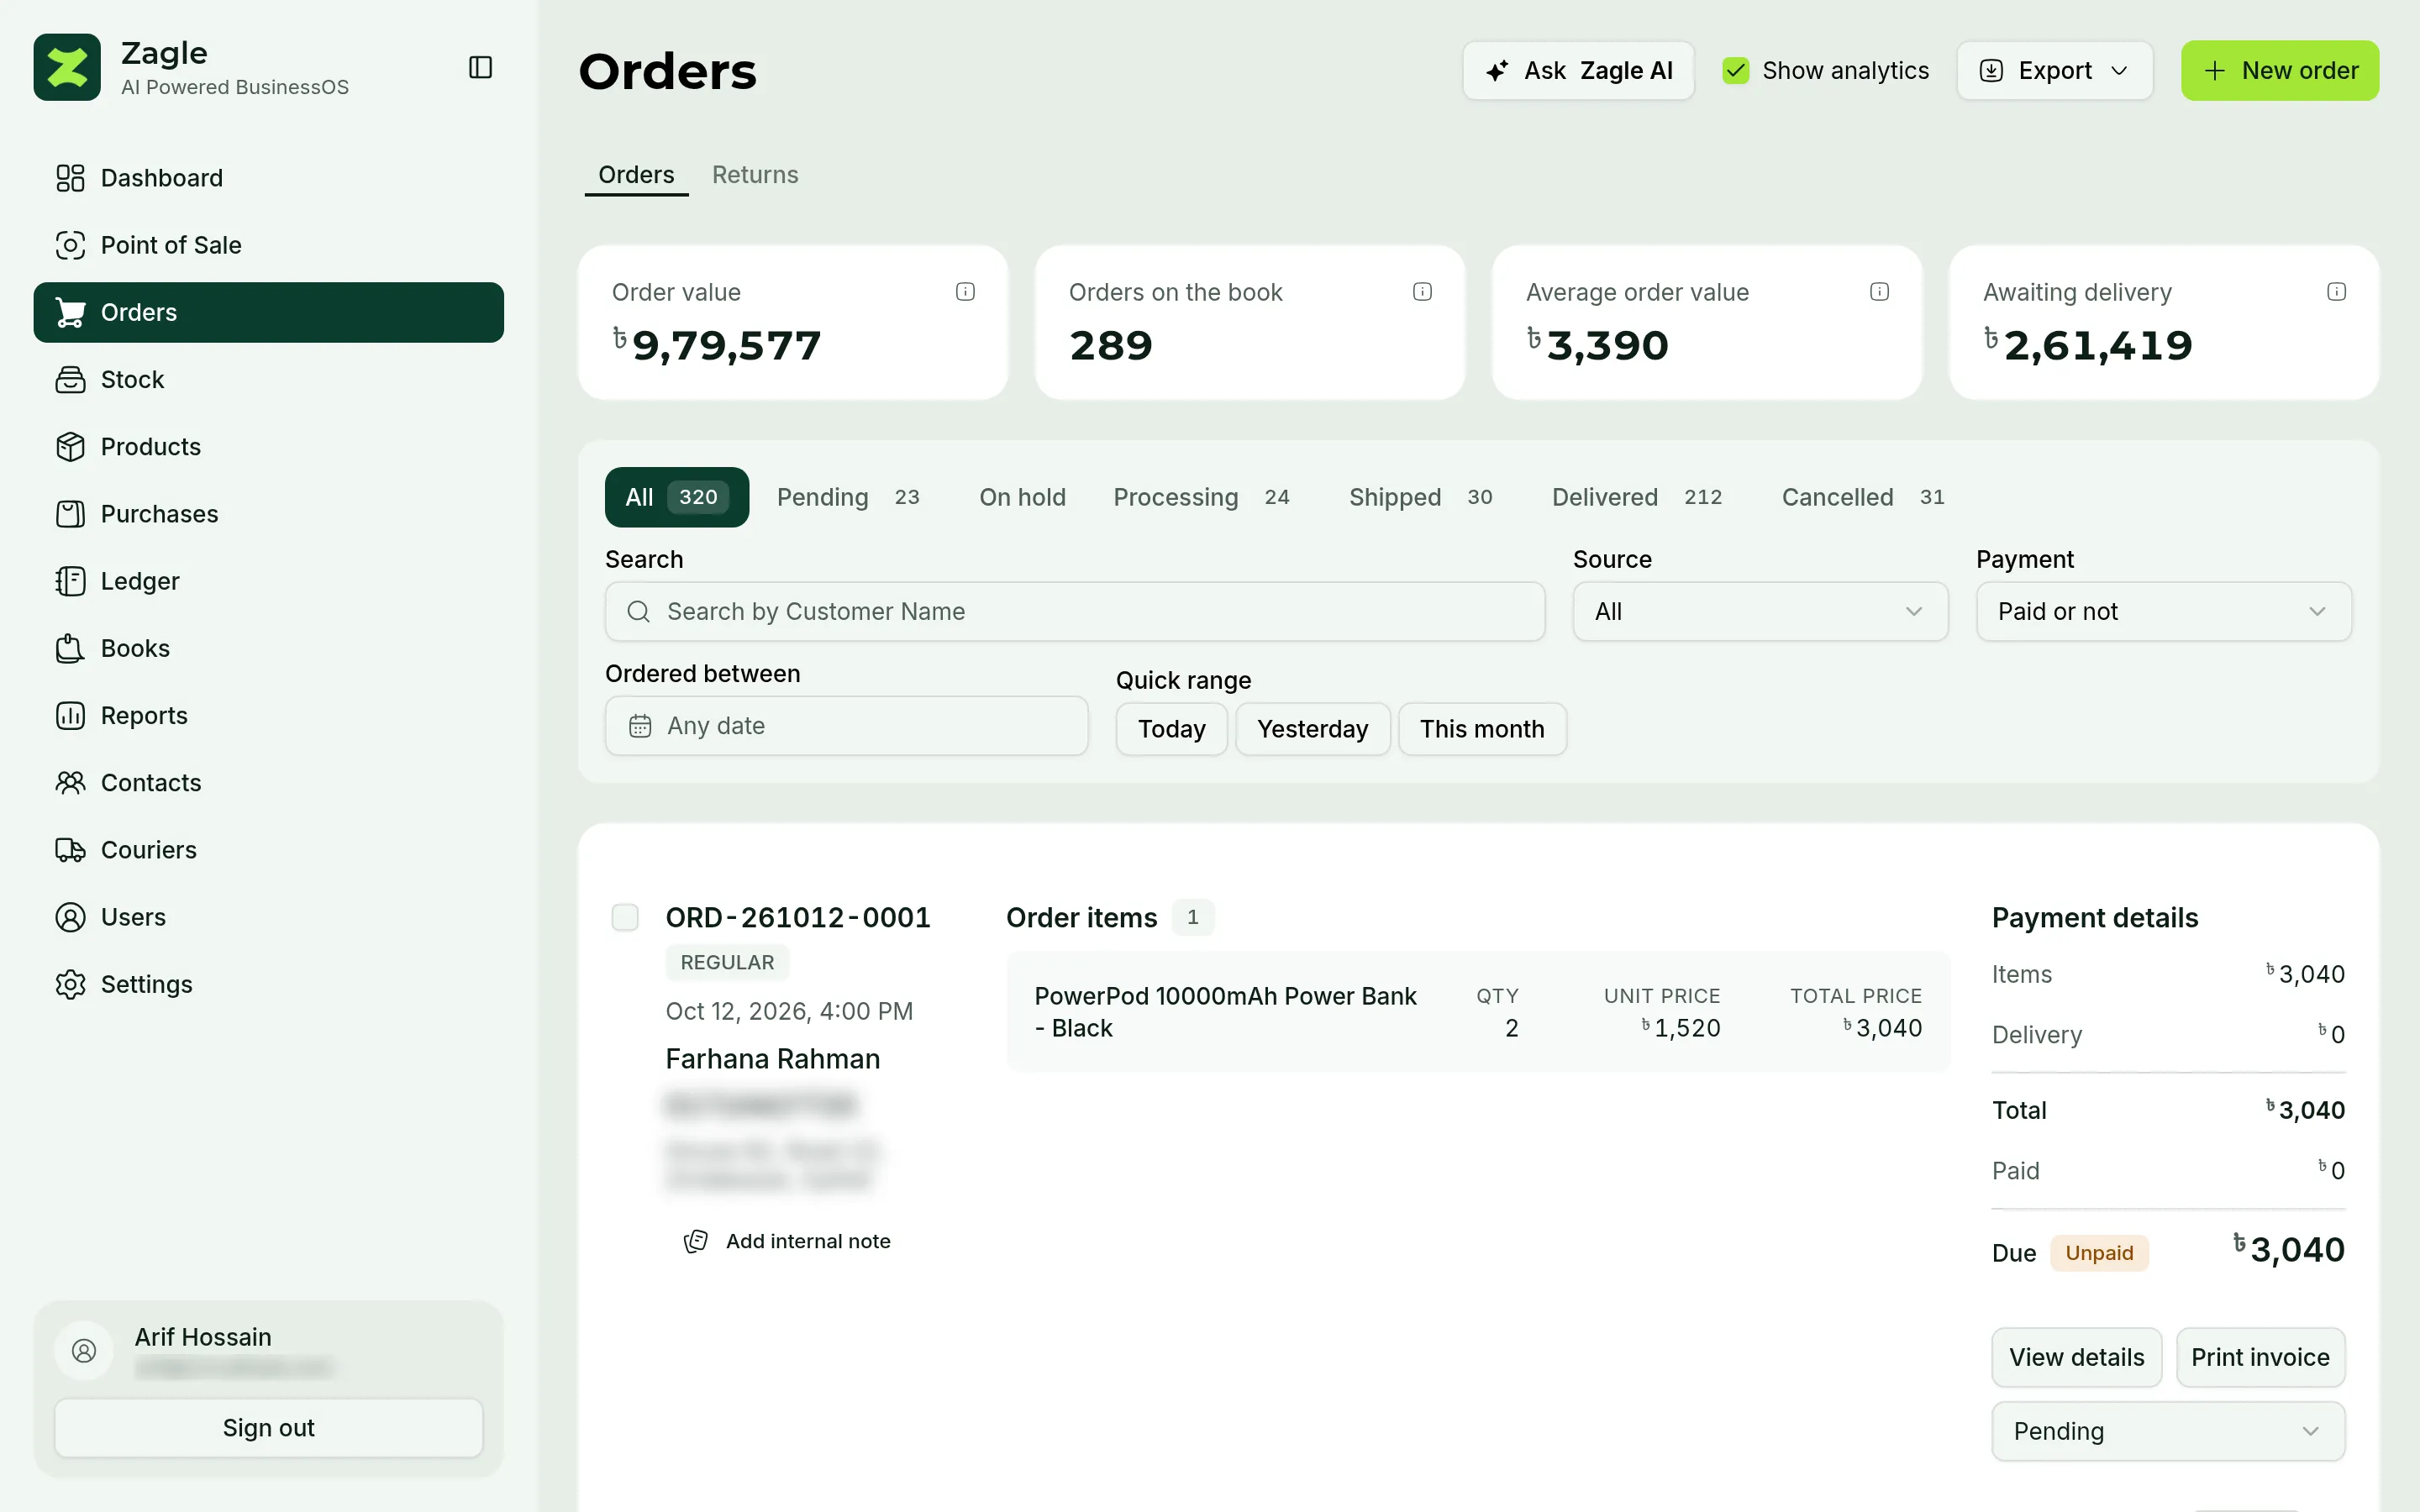Open the Payment filter dropdown
This screenshot has width=2420, height=1512.
point(2163,611)
